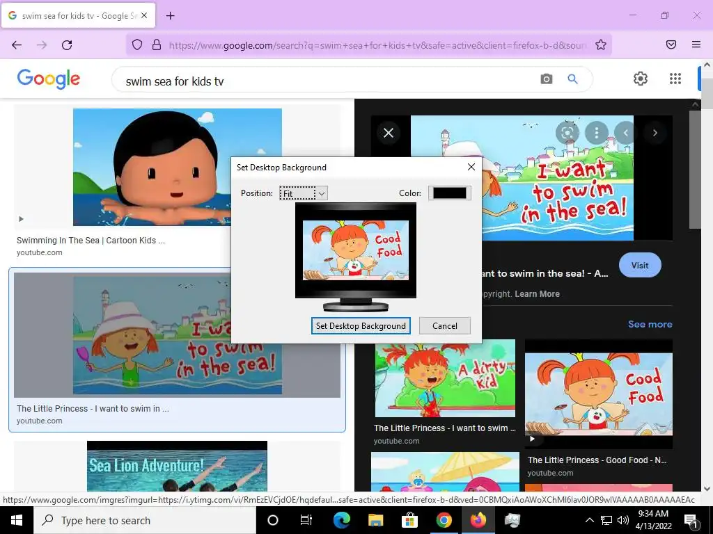
Task: Open notification center icon
Action: (691, 521)
